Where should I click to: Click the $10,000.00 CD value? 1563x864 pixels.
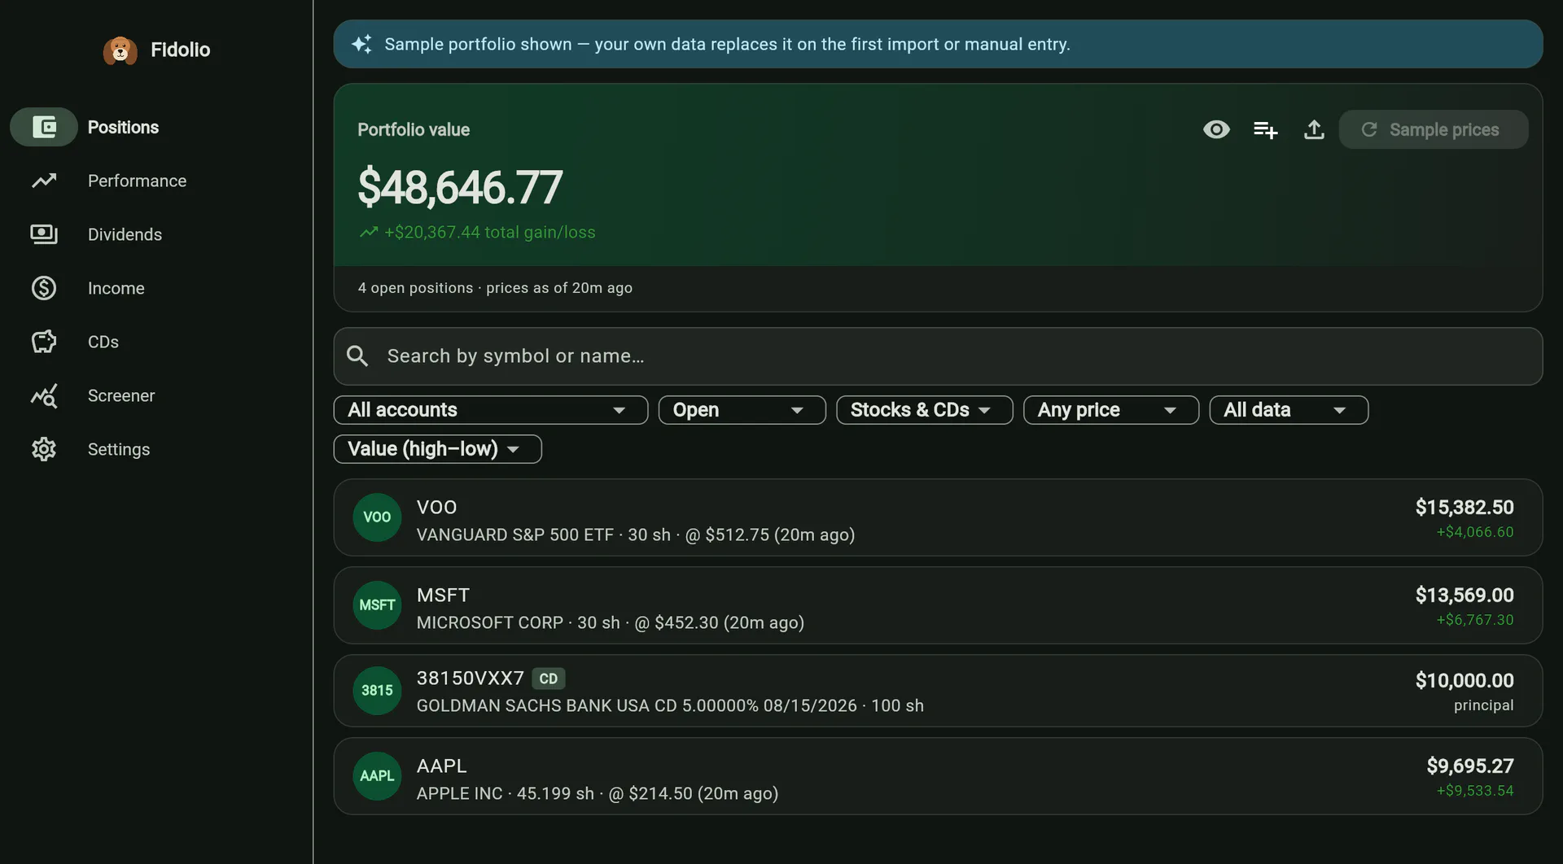1464,680
